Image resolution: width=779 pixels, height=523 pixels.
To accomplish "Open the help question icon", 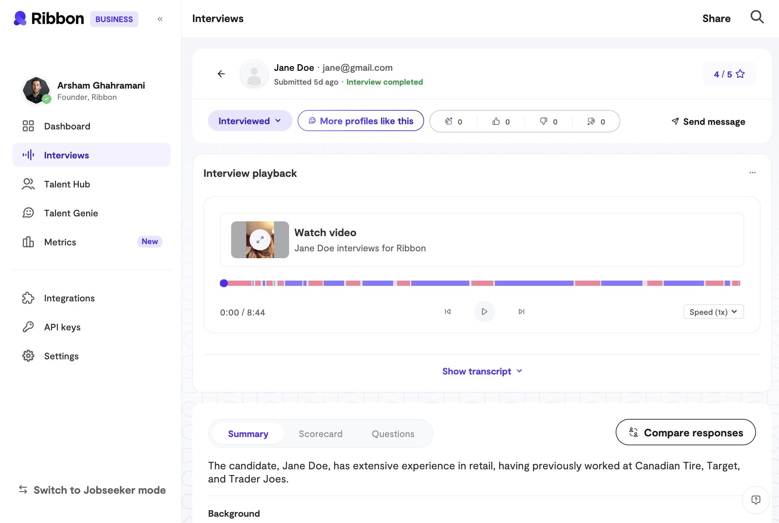I will 756,499.
